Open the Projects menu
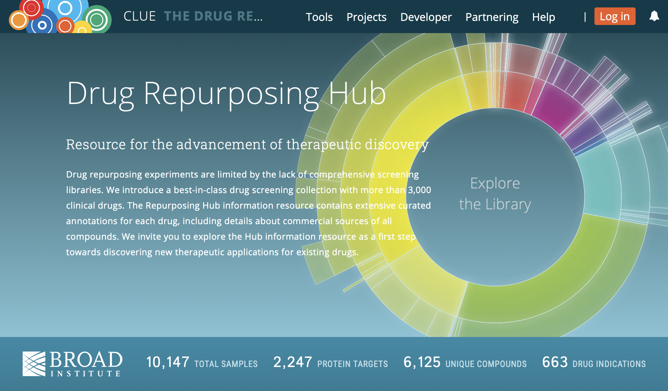The height and width of the screenshot is (391, 668). [x=366, y=17]
